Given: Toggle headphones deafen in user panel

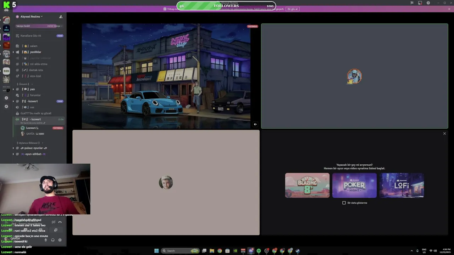Looking at the screenshot, I should (52, 240).
